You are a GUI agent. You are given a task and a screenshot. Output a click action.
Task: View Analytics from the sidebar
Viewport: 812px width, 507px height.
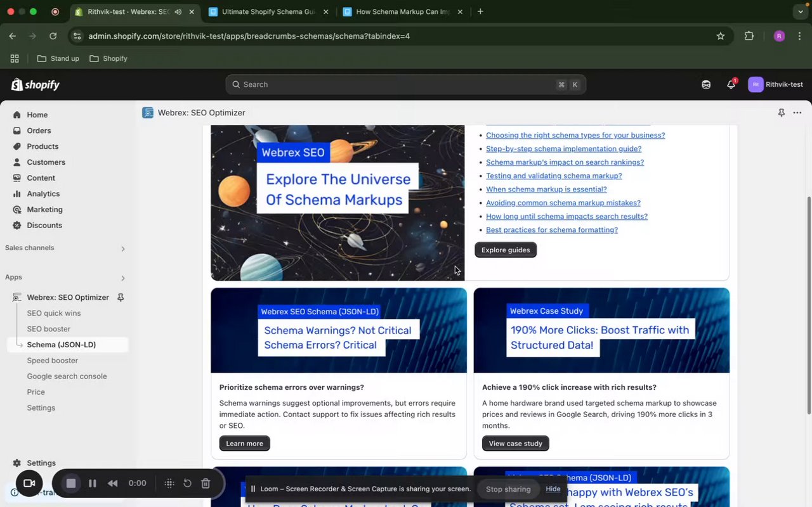pyautogui.click(x=43, y=194)
